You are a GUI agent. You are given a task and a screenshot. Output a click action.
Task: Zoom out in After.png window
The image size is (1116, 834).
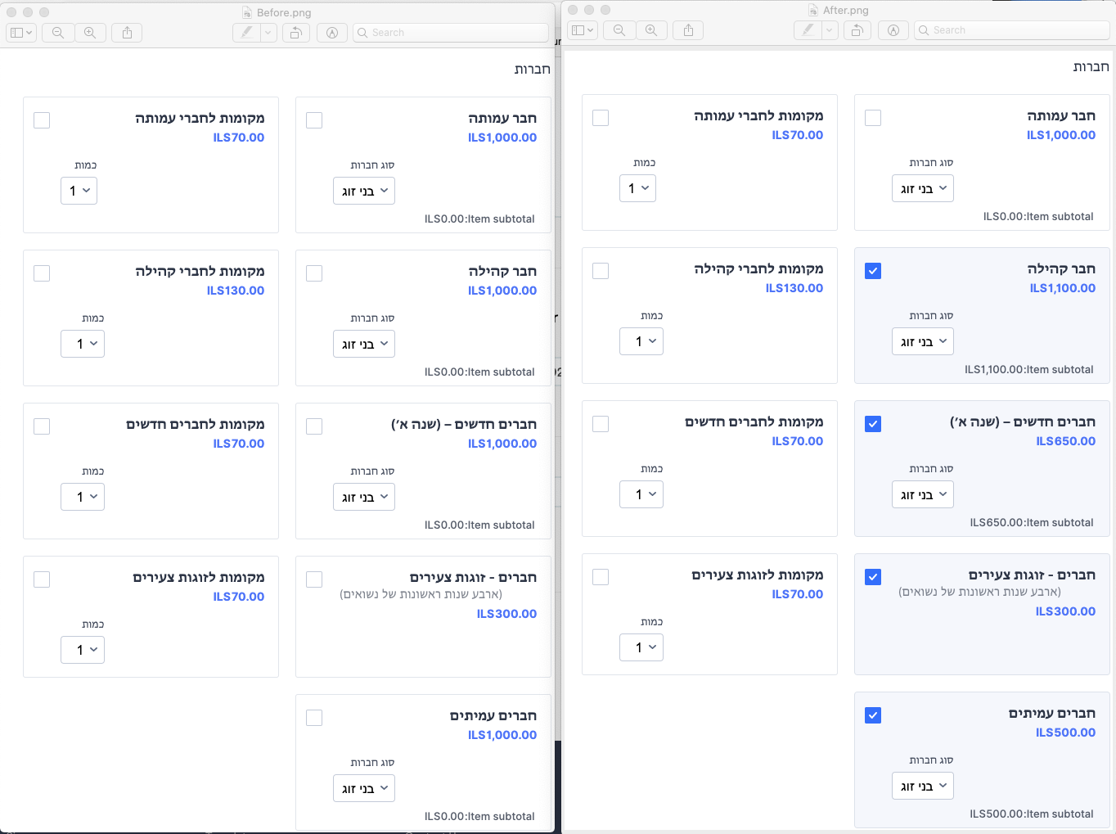(619, 30)
